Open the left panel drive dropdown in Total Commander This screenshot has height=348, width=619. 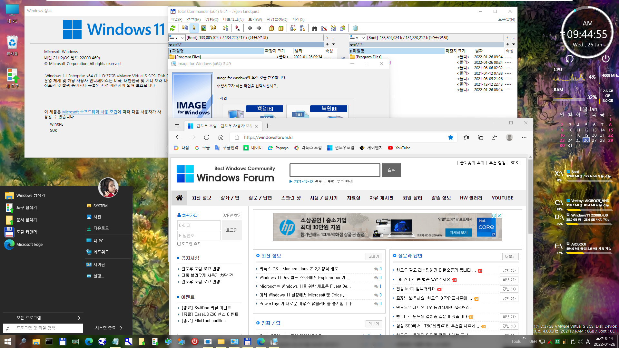pos(183,38)
